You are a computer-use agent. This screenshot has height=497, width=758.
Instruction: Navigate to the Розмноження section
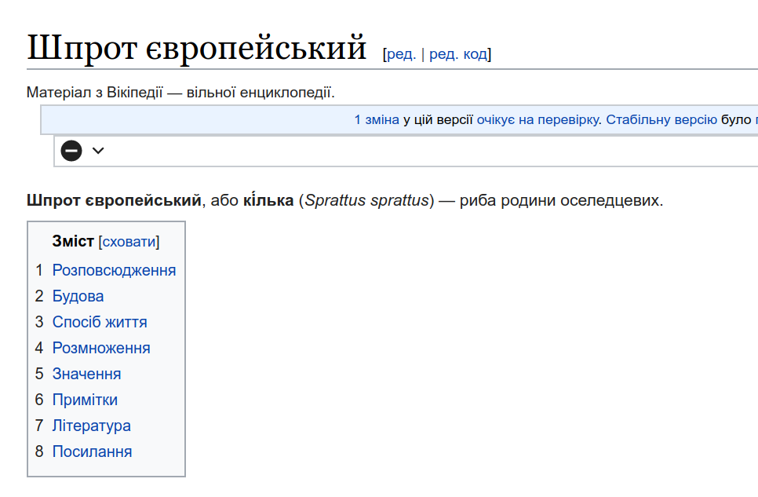(101, 348)
